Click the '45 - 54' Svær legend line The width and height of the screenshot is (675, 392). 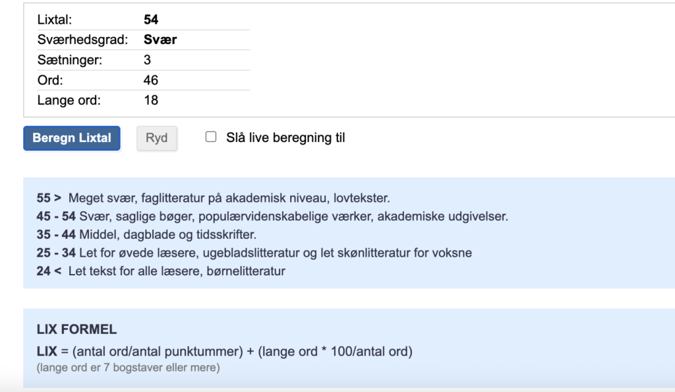(272, 216)
